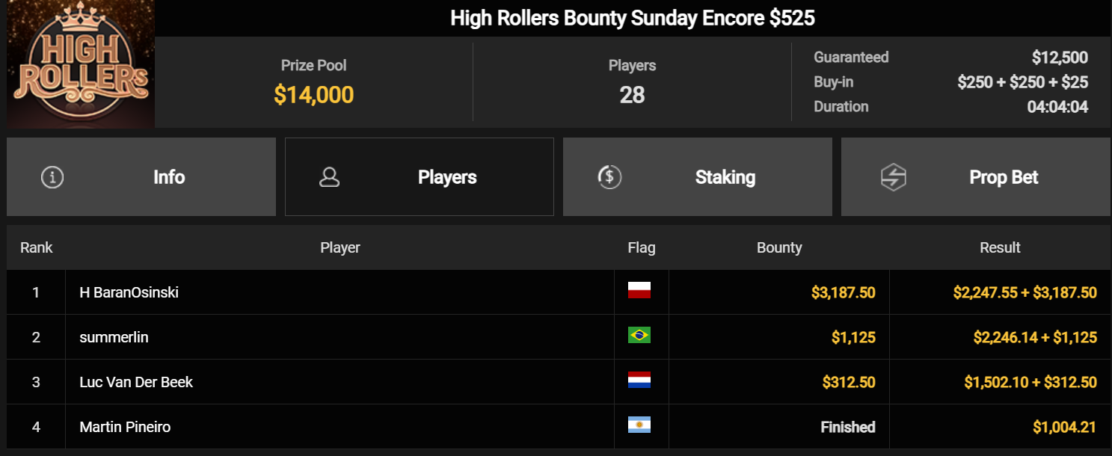Click the Prop Bet hexagon icon

893,177
